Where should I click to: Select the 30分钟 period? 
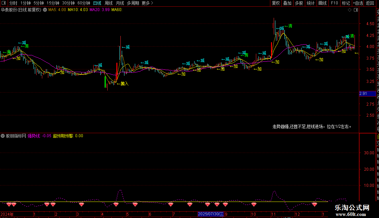tap(68, 3)
